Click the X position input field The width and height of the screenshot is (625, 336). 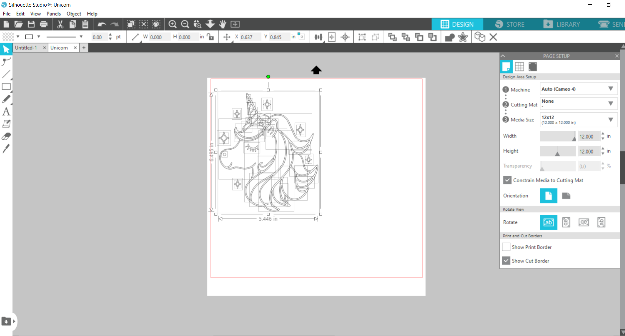click(x=250, y=37)
